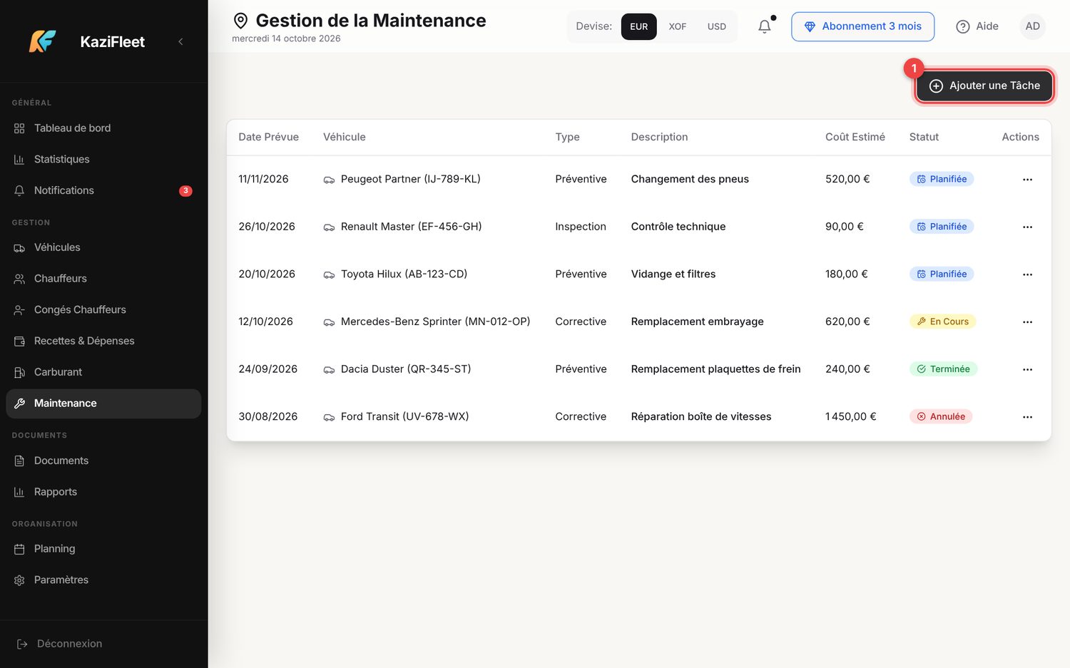This screenshot has height=668, width=1070.
Task: Click the Déconnexion logout arrow icon
Action: (22, 644)
